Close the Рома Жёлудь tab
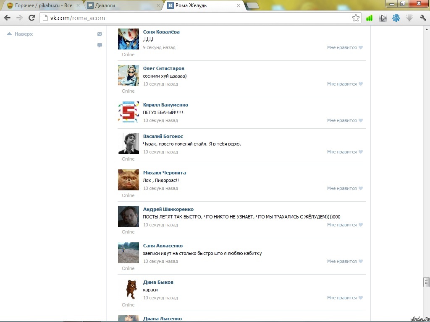 [239, 5]
